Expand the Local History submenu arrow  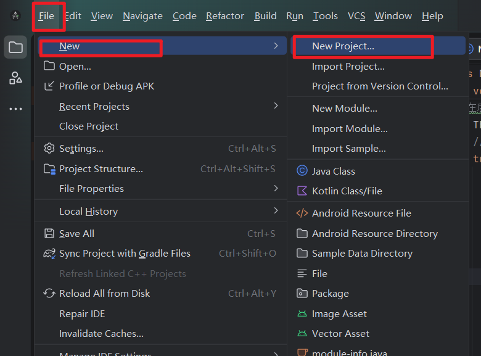[x=276, y=210]
